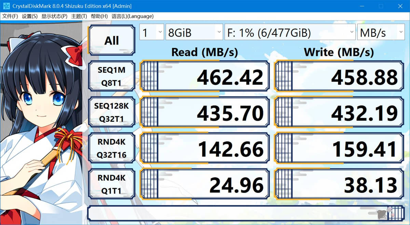Click the RND4K Q1T1 write result 38.13

point(339,184)
